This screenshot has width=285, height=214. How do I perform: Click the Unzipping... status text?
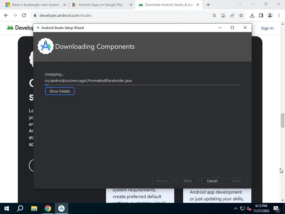[x=54, y=74]
